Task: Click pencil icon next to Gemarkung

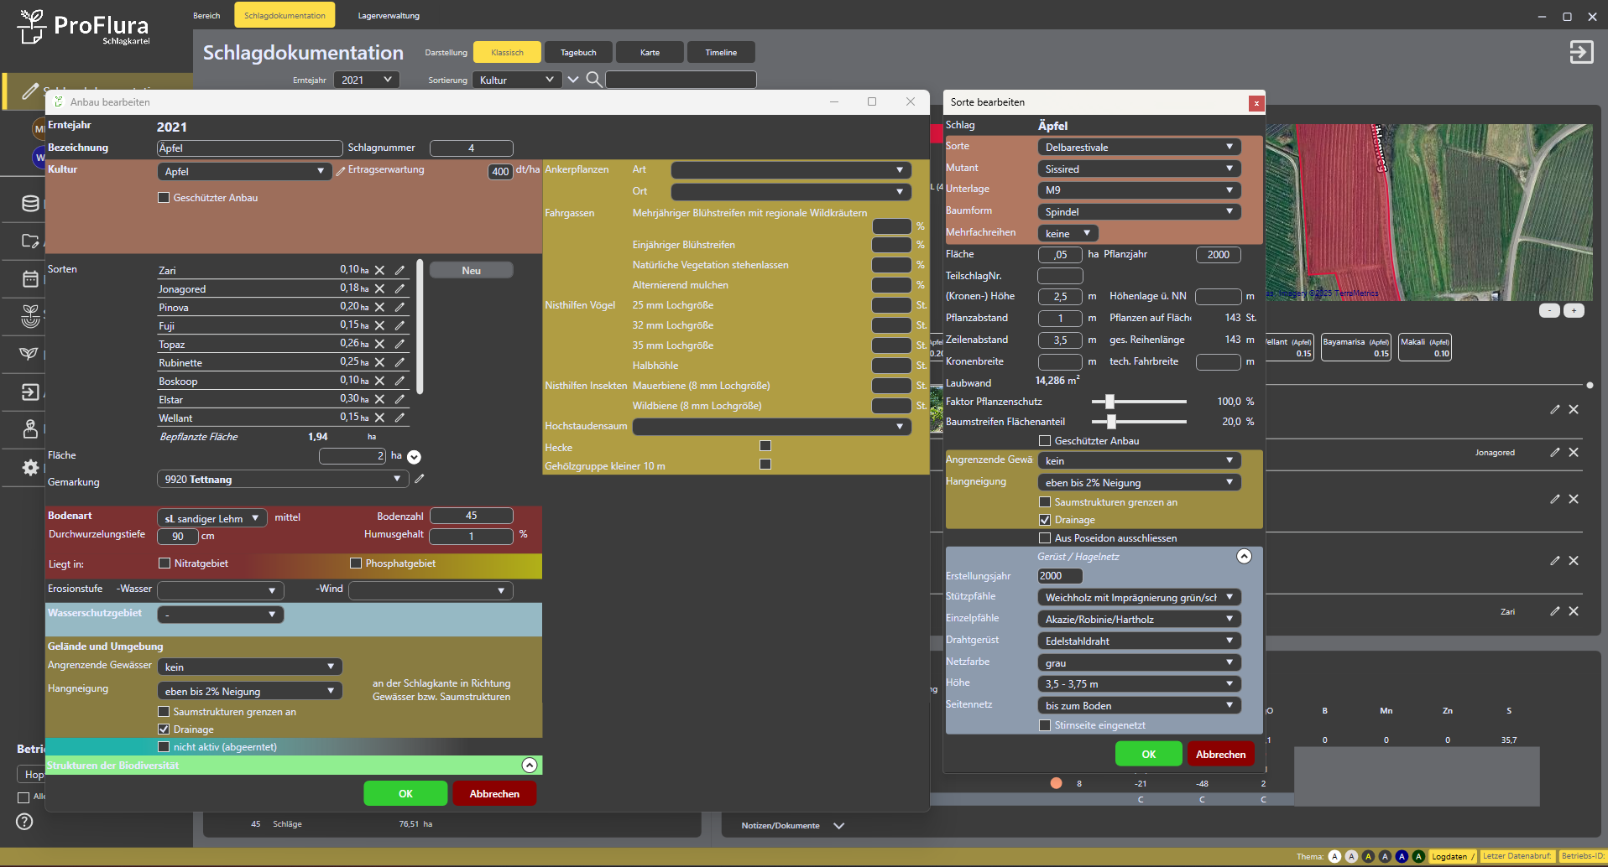Action: pos(420,479)
